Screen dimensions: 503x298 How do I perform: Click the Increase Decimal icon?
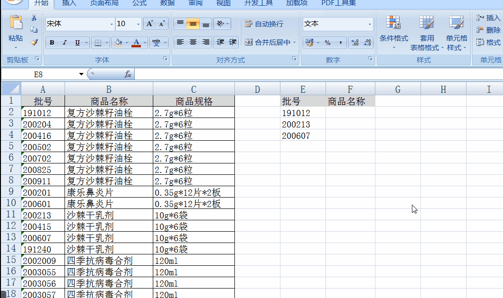click(x=355, y=43)
